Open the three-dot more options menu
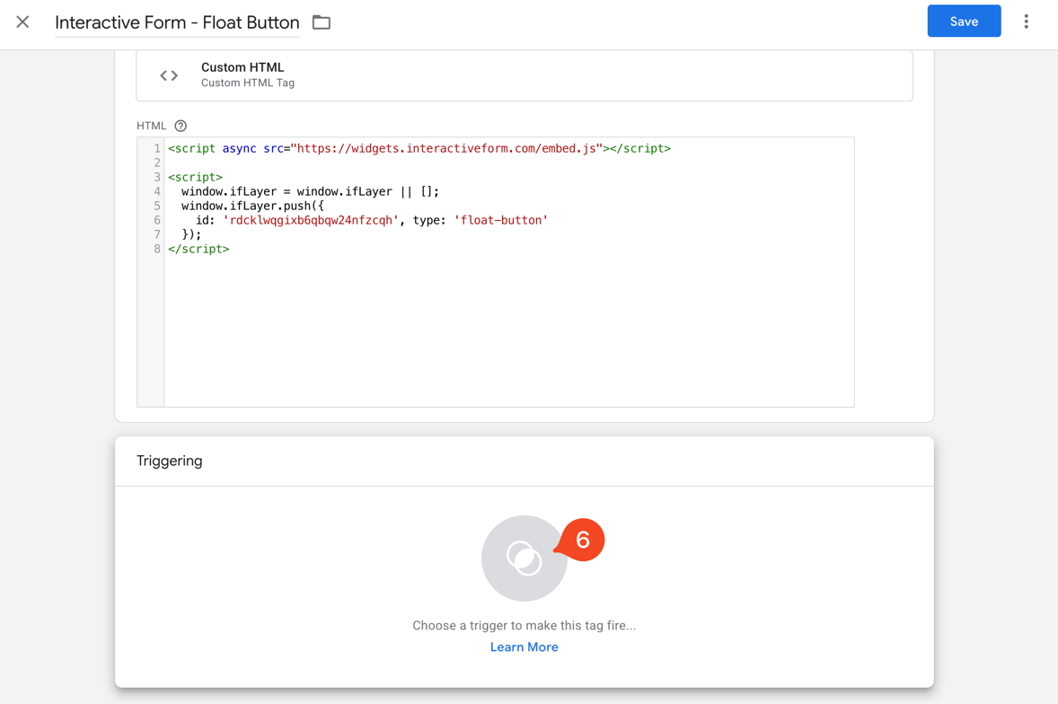This screenshot has width=1058, height=704. (x=1026, y=22)
